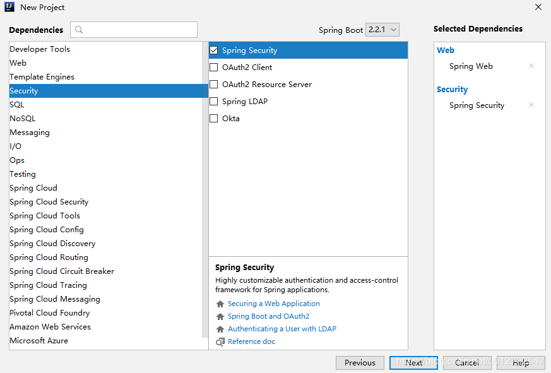Image resolution: width=551 pixels, height=373 pixels.
Task: Remove Spring Web from selected dependencies
Action: 531,66
